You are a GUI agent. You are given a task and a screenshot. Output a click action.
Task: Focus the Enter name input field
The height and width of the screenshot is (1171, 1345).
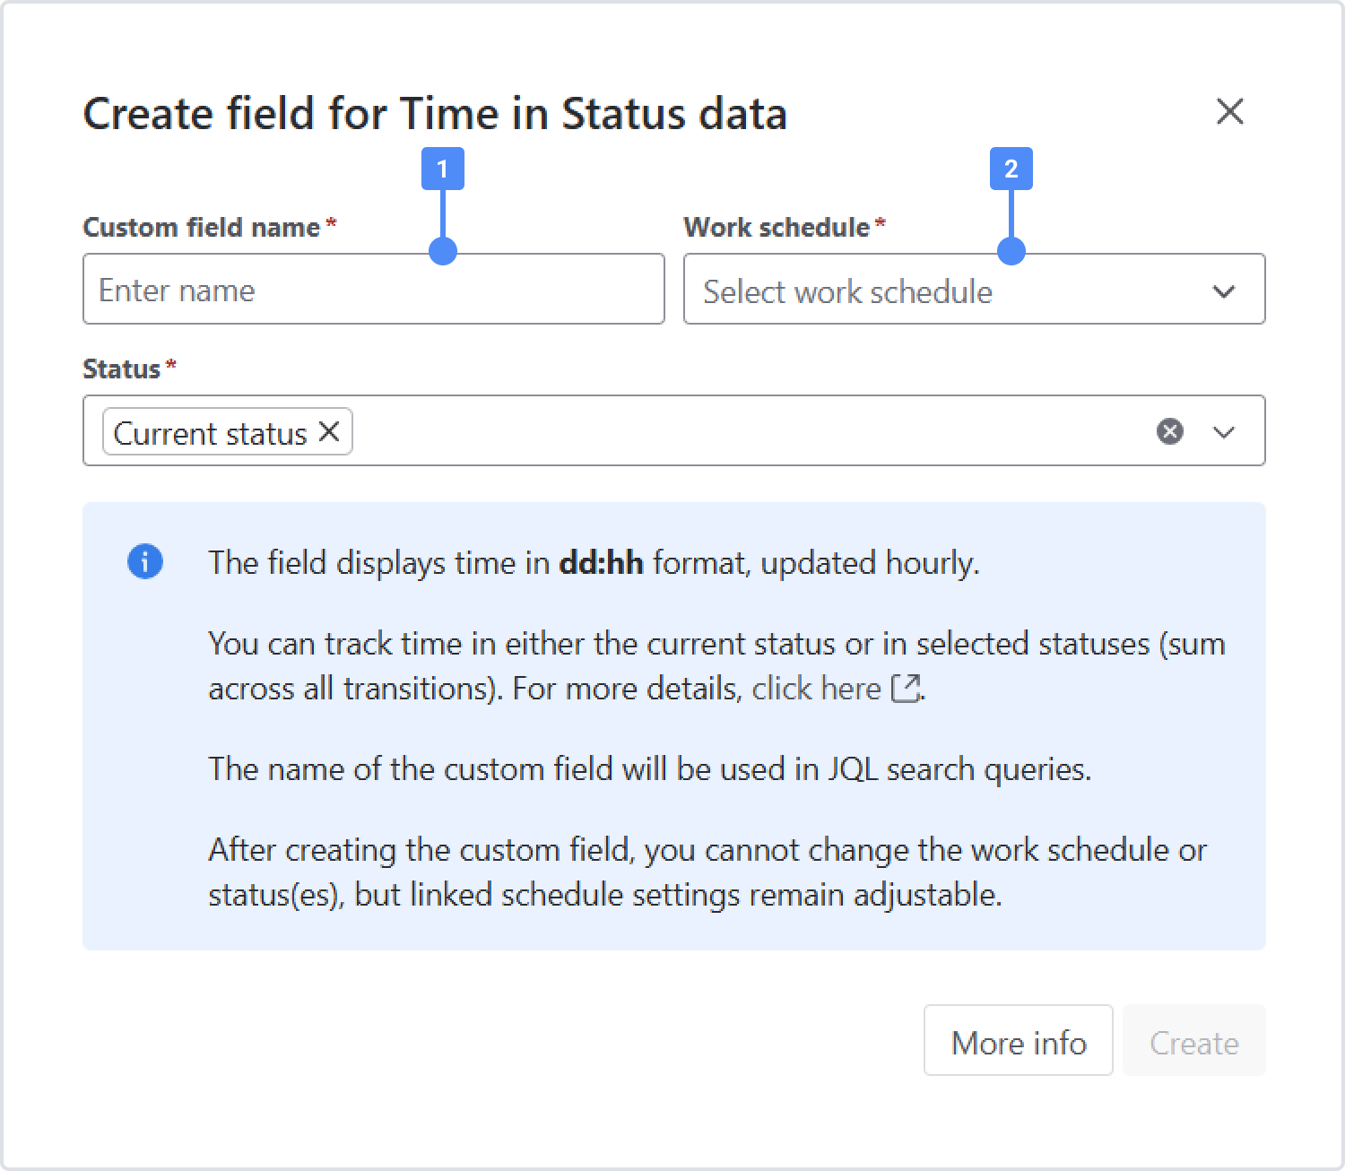(374, 289)
